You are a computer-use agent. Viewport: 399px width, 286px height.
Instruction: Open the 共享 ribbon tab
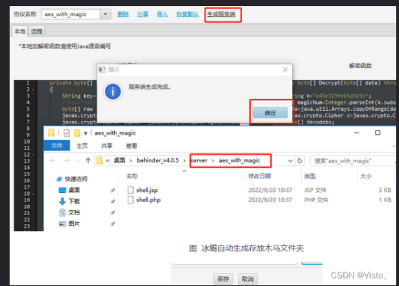click(x=107, y=146)
